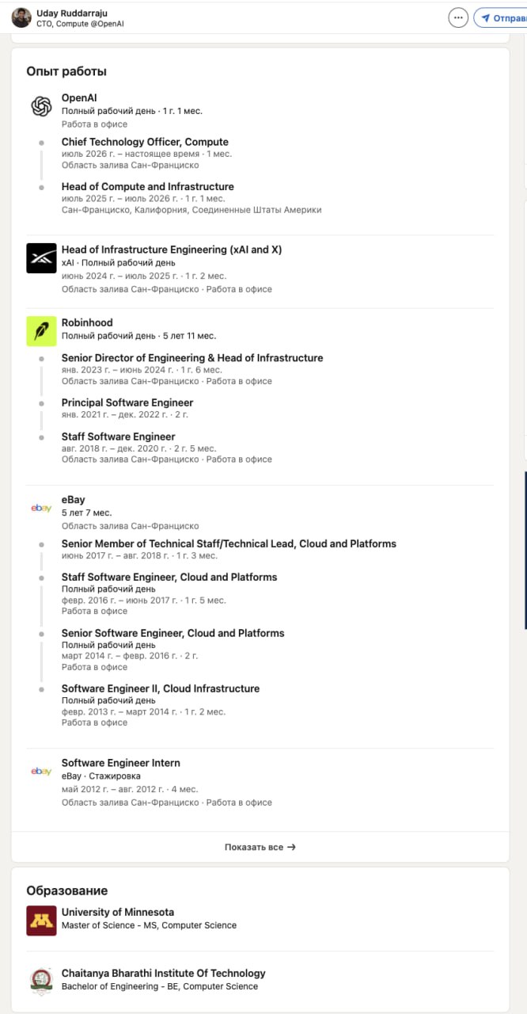Select the Robinhood company name link
The image size is (527, 1014).
[x=87, y=322]
